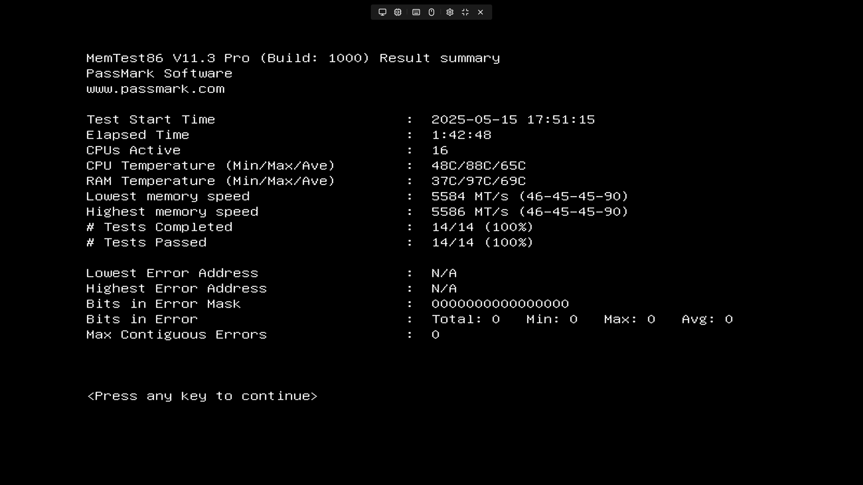863x485 pixels.
Task: Open the virtual keyboard icon
Action: tap(416, 12)
